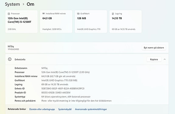Click the Grafikkort card icon
The image size is (175, 114).
pos(78,14)
